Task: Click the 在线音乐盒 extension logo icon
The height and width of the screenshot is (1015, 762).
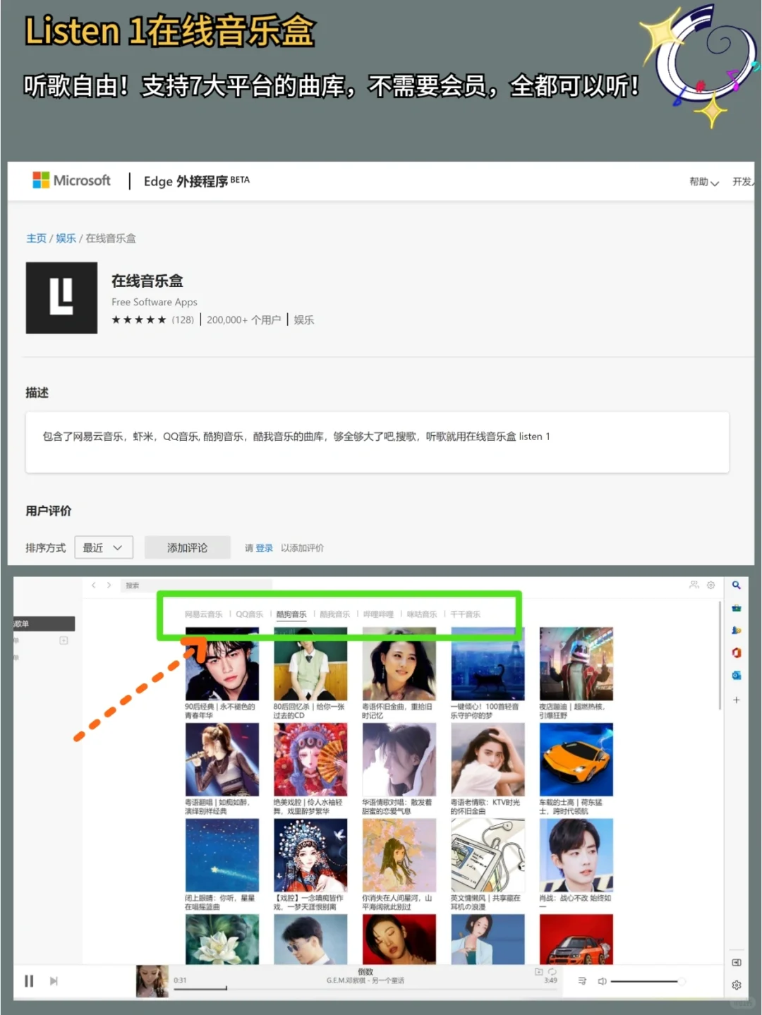Action: [x=61, y=298]
